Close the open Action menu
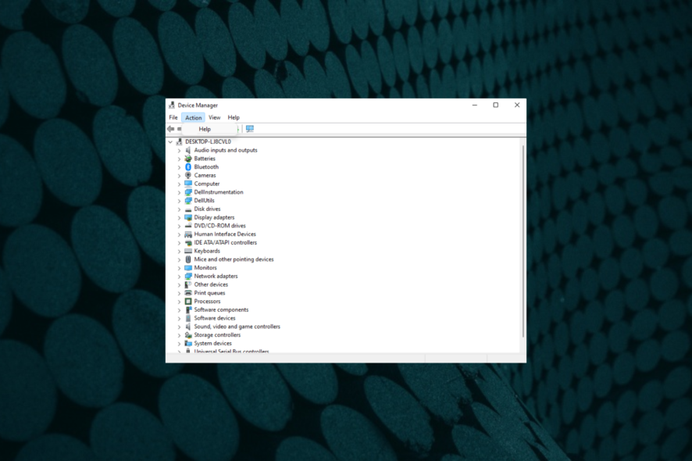Image resolution: width=692 pixels, height=461 pixels. 193,117
